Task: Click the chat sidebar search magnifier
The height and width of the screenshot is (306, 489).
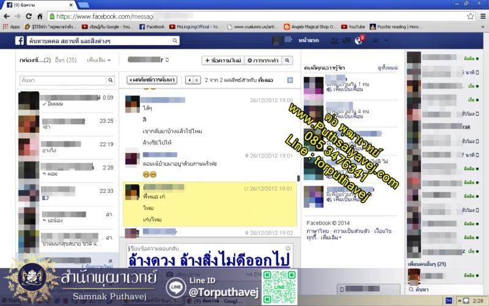Action: pyautogui.click(x=411, y=289)
